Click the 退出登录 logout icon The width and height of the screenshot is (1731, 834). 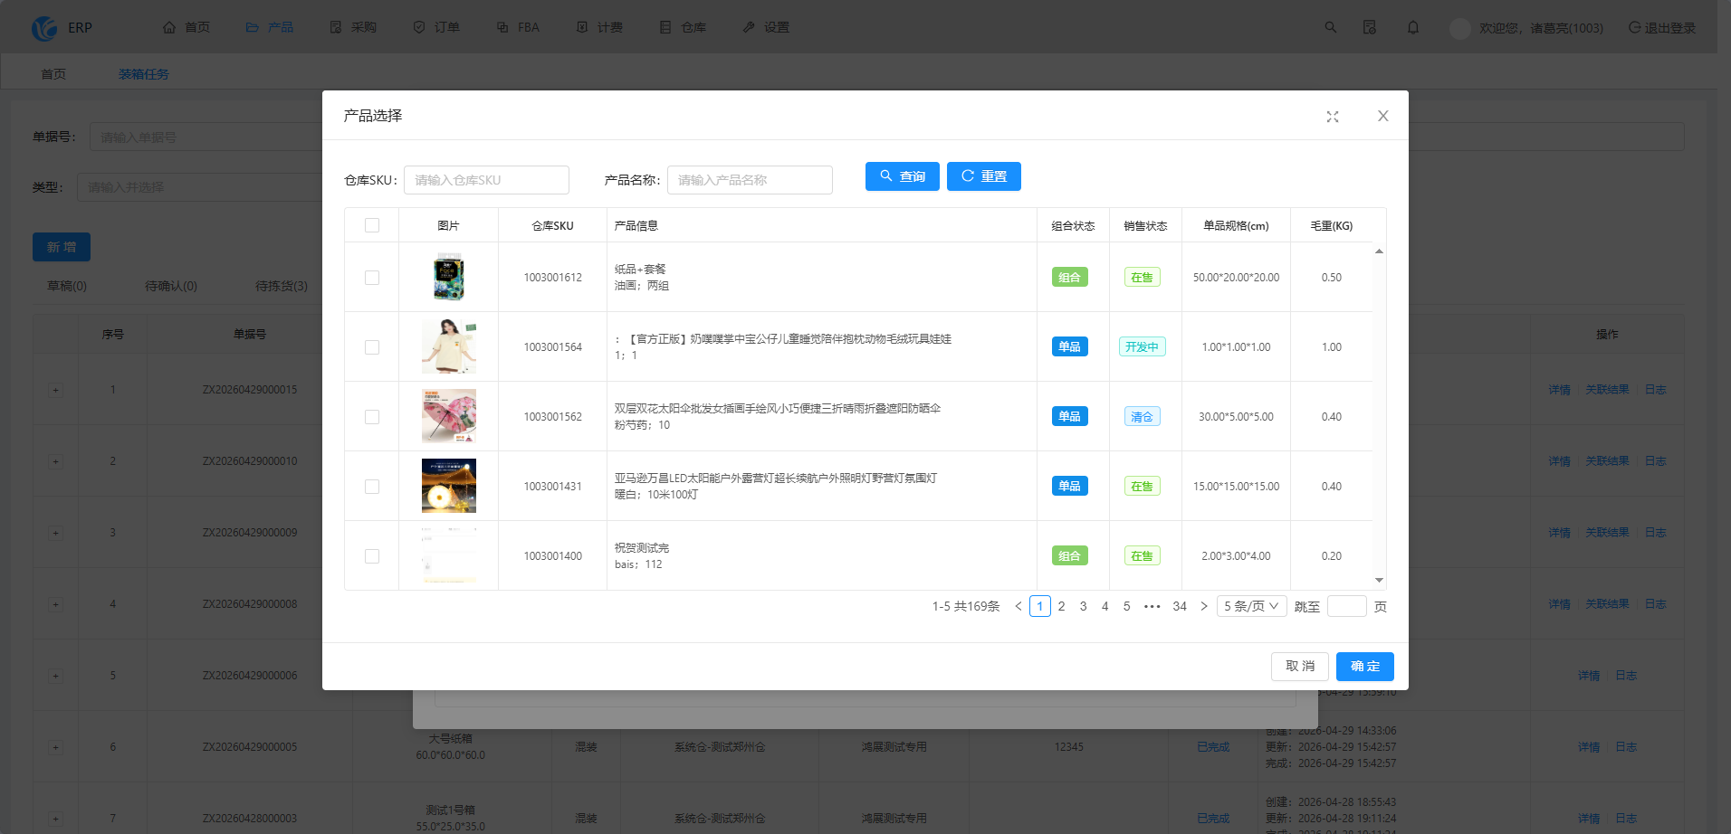[1634, 27]
